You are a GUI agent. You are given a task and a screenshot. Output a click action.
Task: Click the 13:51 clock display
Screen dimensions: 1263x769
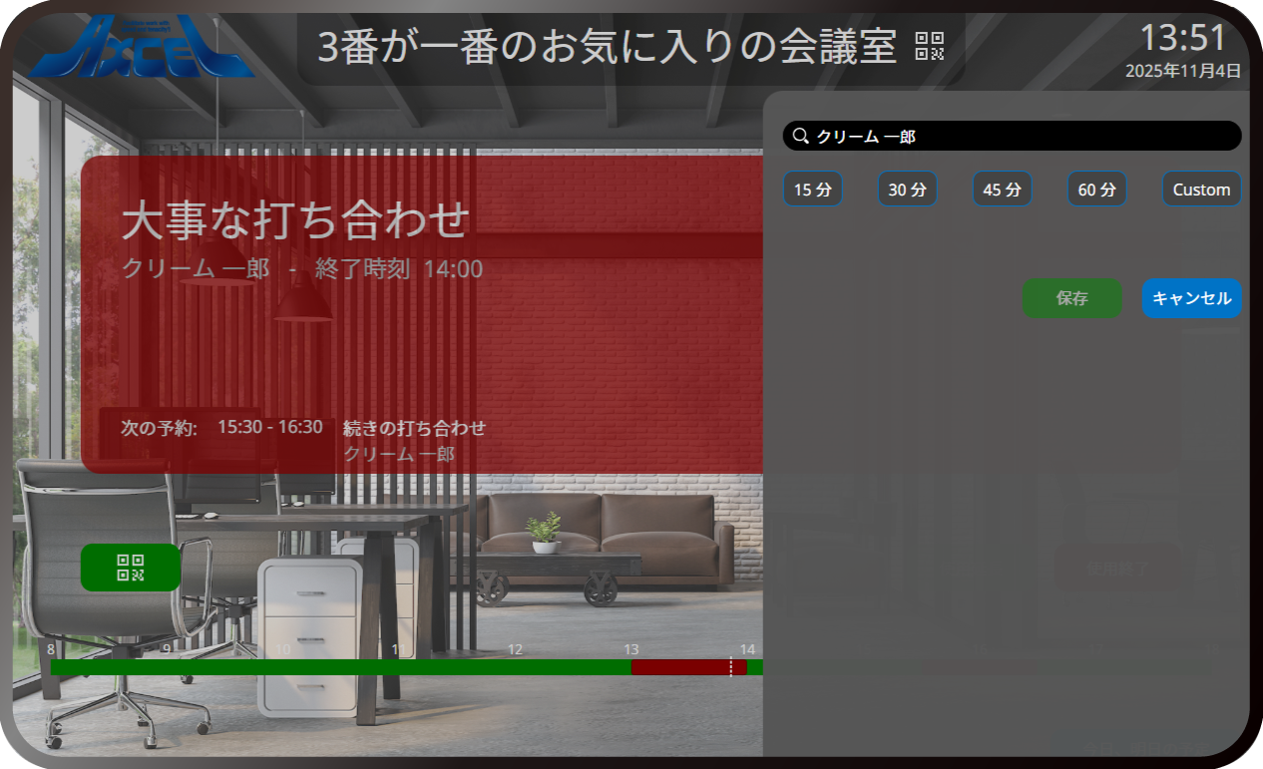pyautogui.click(x=1182, y=38)
